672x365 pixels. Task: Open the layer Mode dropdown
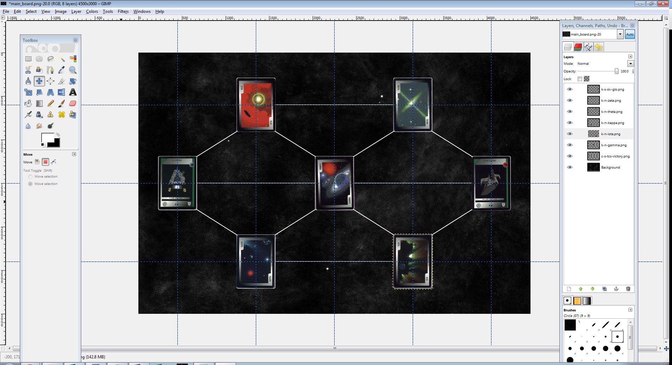630,64
